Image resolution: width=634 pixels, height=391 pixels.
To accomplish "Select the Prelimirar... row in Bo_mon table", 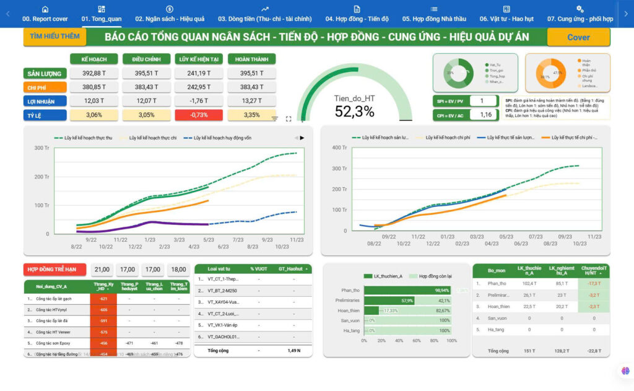I will pyautogui.click(x=541, y=295).
